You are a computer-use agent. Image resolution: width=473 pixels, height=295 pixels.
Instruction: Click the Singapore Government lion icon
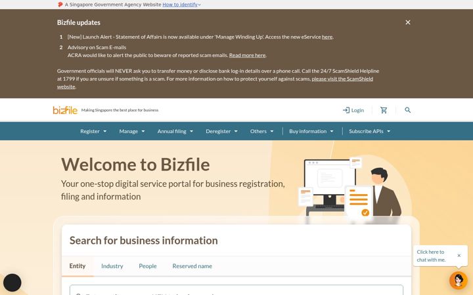click(60, 5)
